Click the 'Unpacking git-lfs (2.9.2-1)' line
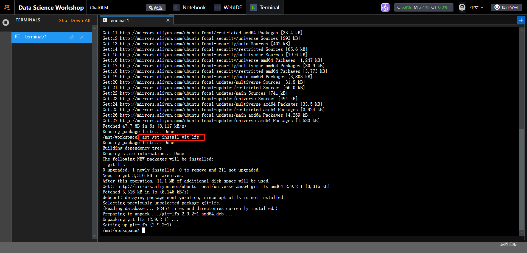Viewport: 527px width, 253px height. tap(141, 220)
